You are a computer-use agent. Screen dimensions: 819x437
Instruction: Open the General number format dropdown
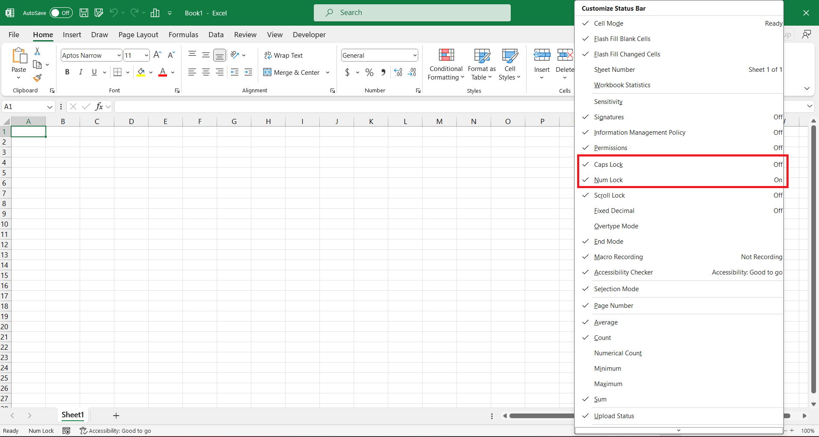coord(414,55)
